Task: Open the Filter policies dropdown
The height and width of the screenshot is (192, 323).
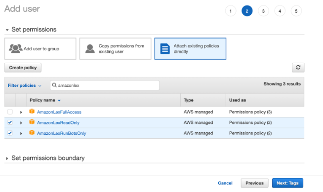Action: point(25,85)
